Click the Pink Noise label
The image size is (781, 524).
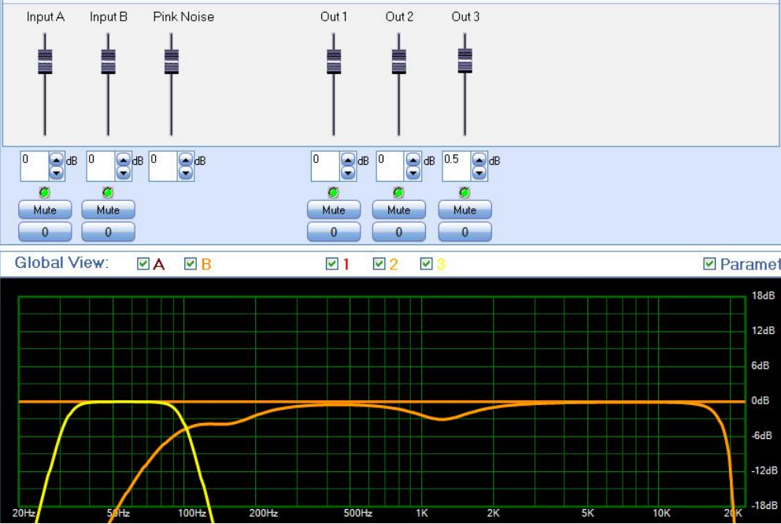tap(183, 17)
